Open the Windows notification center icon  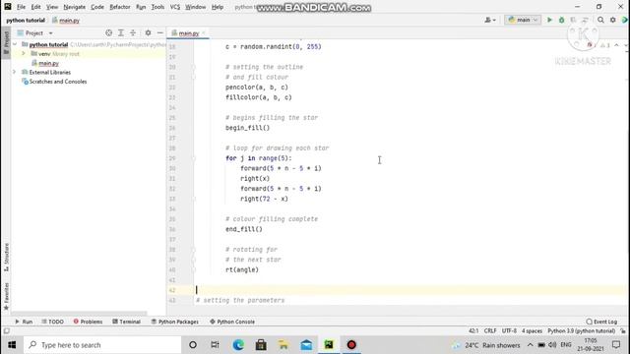[x=616, y=345]
